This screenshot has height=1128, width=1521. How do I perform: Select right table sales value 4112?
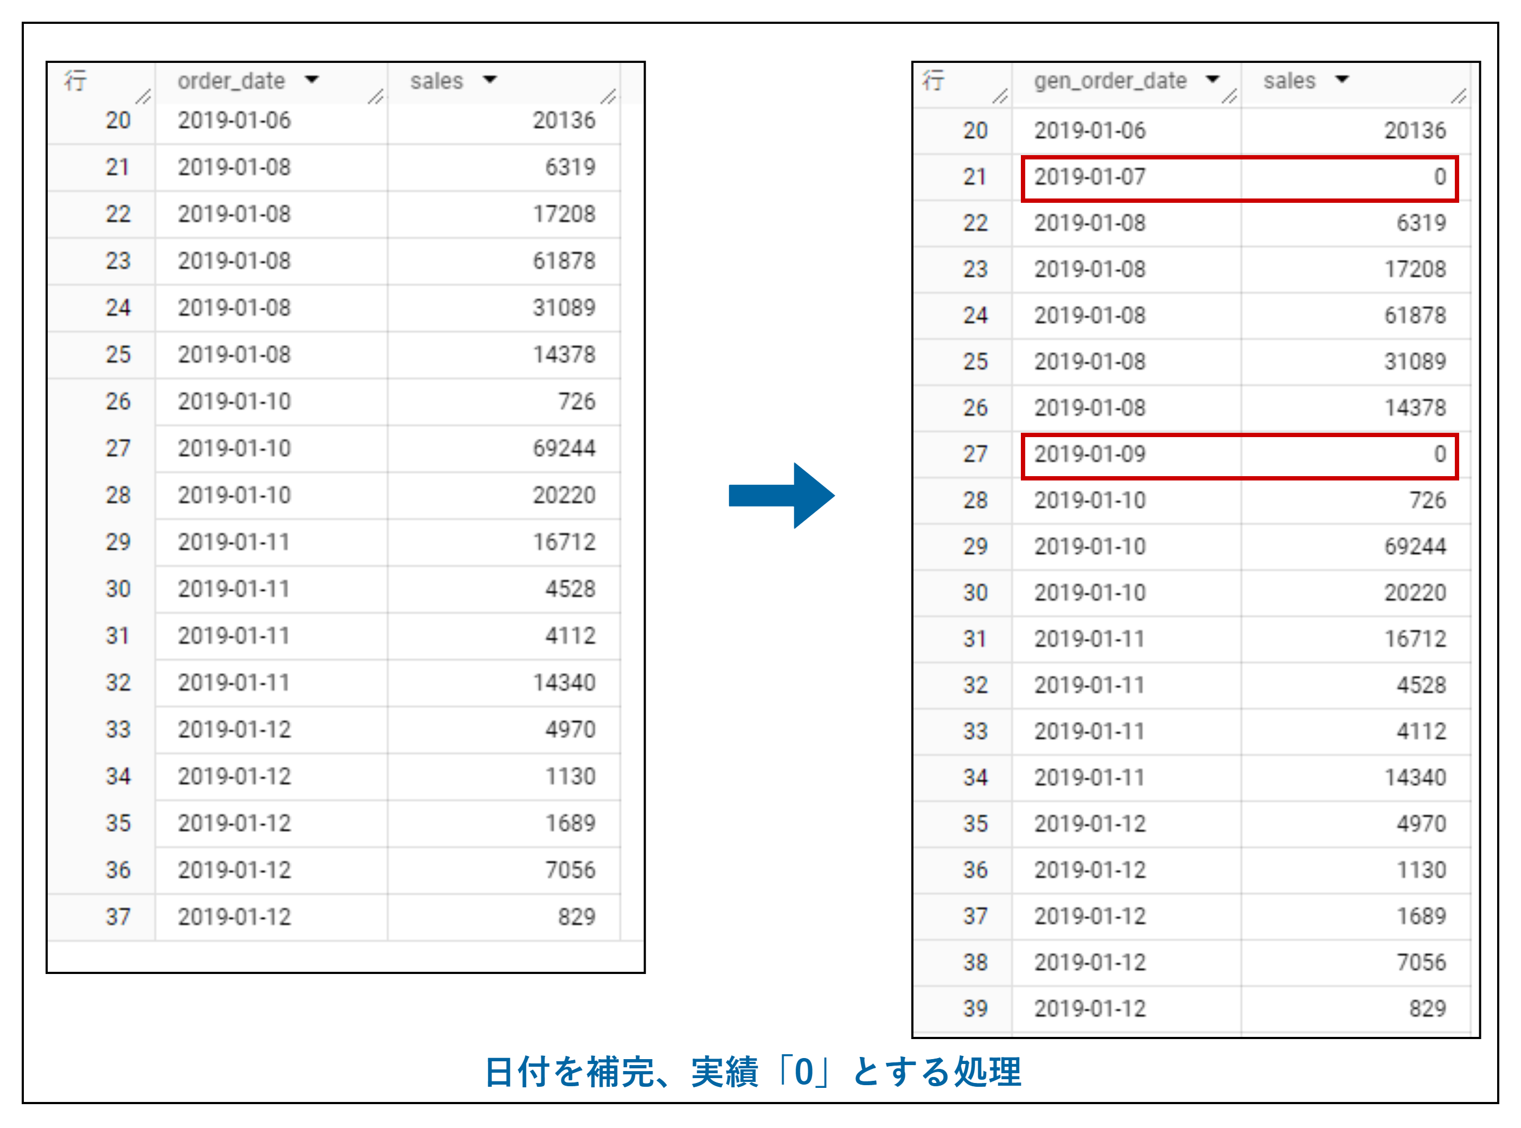(x=1421, y=731)
